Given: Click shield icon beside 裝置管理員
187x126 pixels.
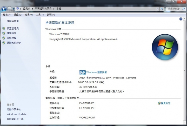Looking at the screenshot, I should tap(4, 28).
